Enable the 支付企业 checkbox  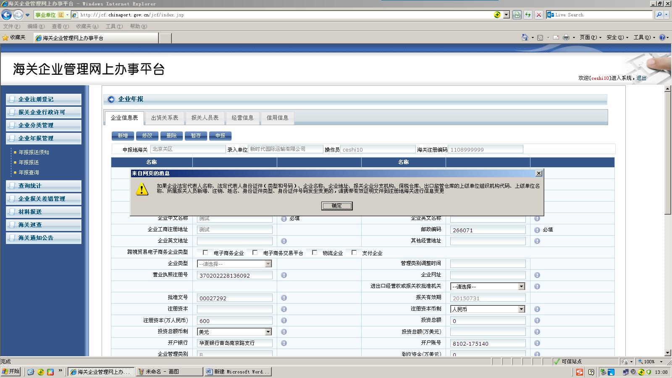[x=354, y=252]
